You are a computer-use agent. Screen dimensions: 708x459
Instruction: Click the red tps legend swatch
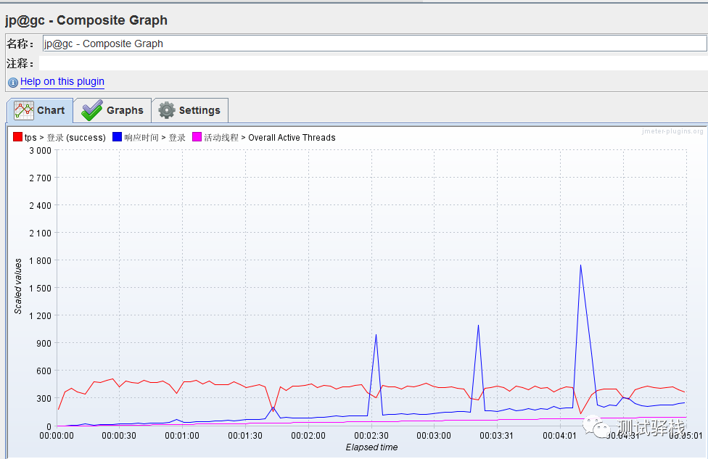(x=17, y=137)
